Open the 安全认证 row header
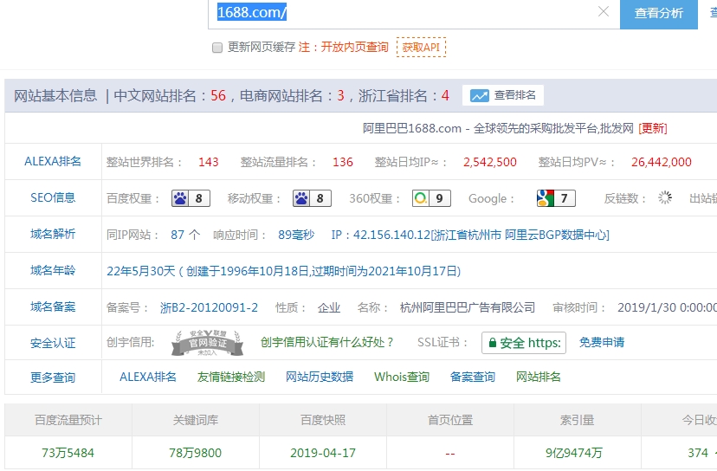Viewport: 717px width, 471px height. pyautogui.click(x=53, y=343)
